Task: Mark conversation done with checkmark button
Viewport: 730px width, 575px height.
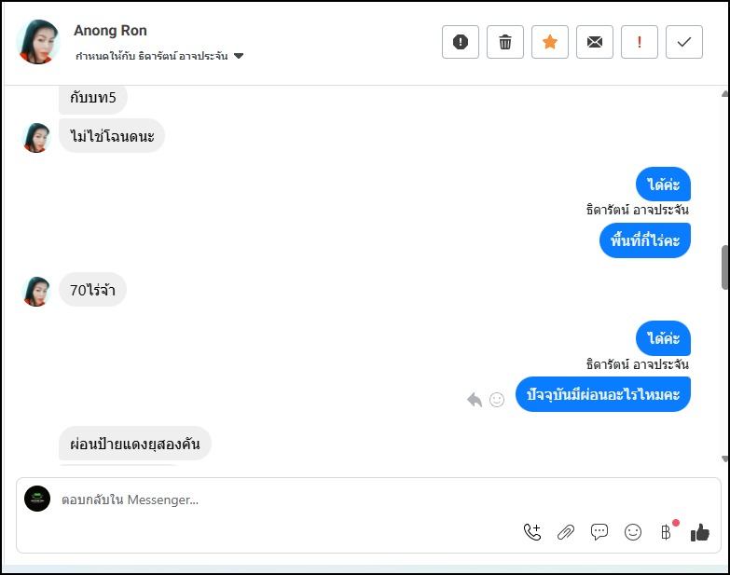Action: tap(684, 42)
